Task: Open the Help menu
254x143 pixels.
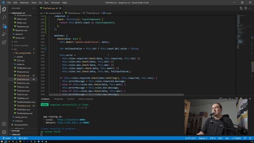Action: (x=64, y=3)
